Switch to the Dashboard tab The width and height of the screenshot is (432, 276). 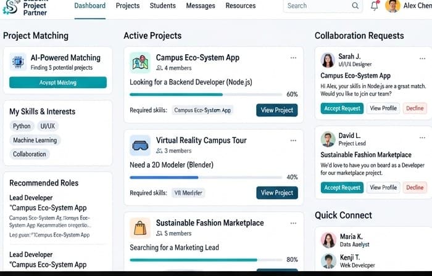90,6
